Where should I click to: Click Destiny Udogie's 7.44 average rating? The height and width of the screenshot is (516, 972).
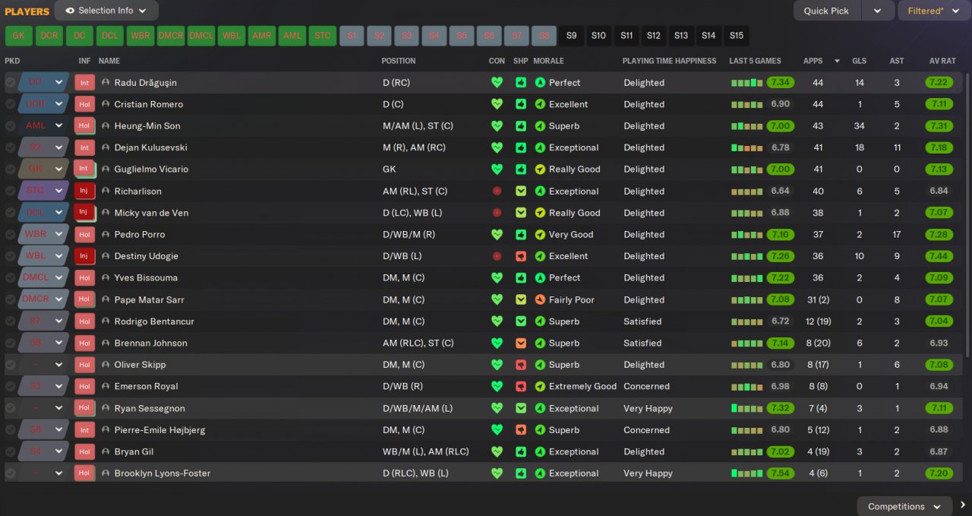939,256
